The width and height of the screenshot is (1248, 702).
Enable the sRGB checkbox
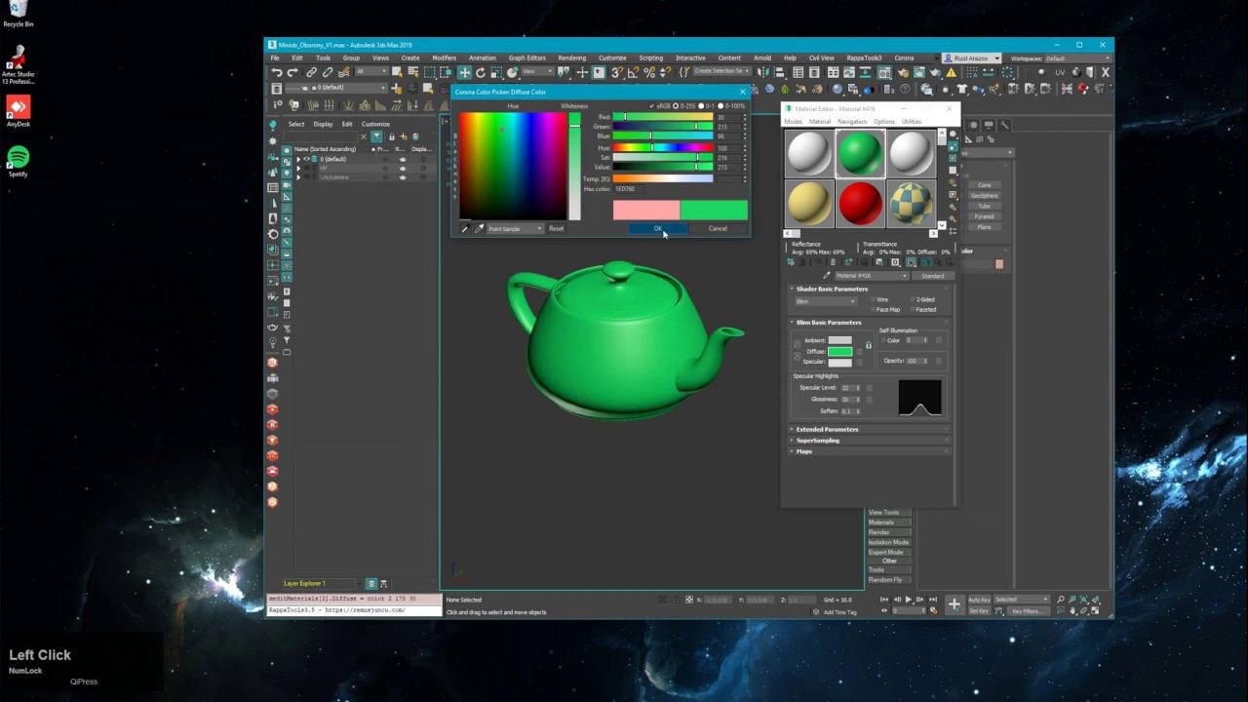click(x=652, y=105)
